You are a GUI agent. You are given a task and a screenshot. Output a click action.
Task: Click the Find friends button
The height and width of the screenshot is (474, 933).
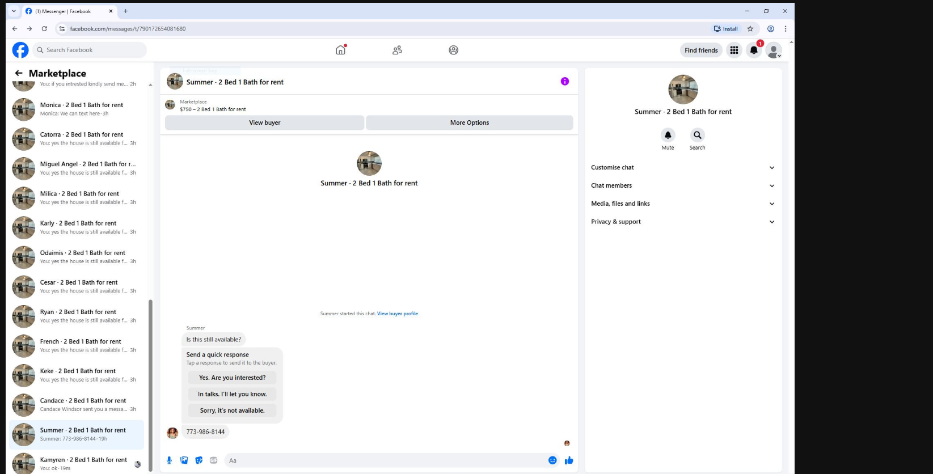tap(701, 50)
